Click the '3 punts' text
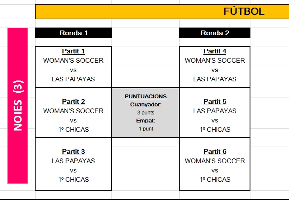Viewport: 289px width, 200px height. coord(146,112)
